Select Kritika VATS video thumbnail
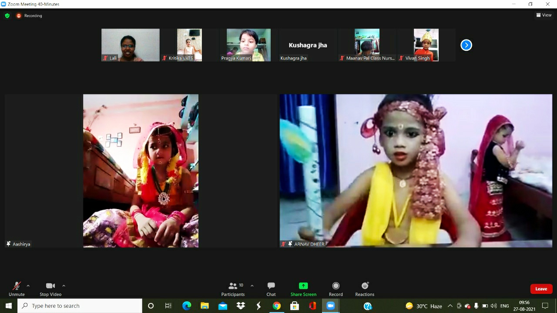The height and width of the screenshot is (313, 557). (189, 45)
